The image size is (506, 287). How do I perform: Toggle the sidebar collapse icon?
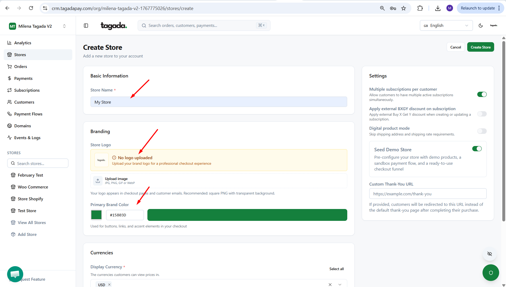tap(86, 26)
